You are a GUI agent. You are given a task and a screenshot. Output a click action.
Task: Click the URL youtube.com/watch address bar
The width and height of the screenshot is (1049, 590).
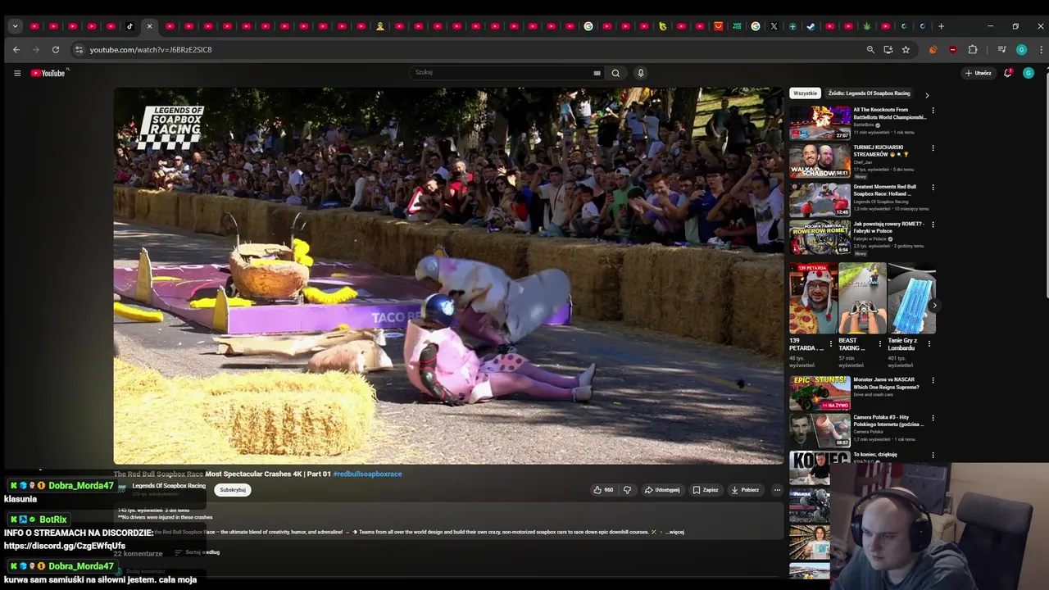point(151,50)
